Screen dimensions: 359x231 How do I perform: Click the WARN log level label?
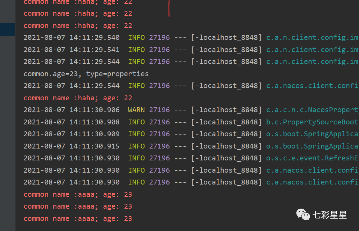pos(136,110)
